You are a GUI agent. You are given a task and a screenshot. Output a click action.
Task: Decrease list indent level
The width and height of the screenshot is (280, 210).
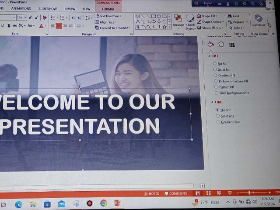click(73, 18)
